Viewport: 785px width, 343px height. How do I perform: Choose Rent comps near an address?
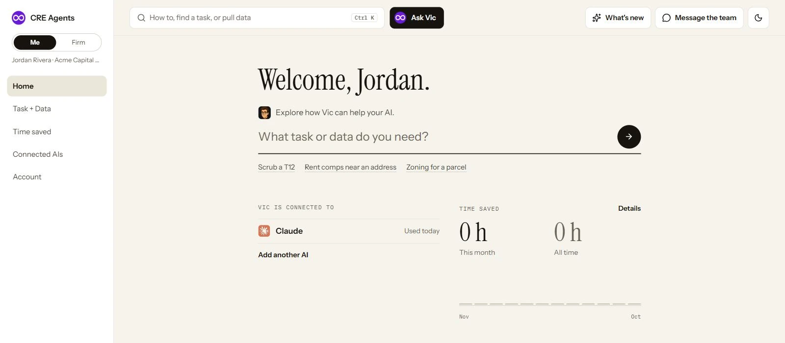(x=350, y=167)
